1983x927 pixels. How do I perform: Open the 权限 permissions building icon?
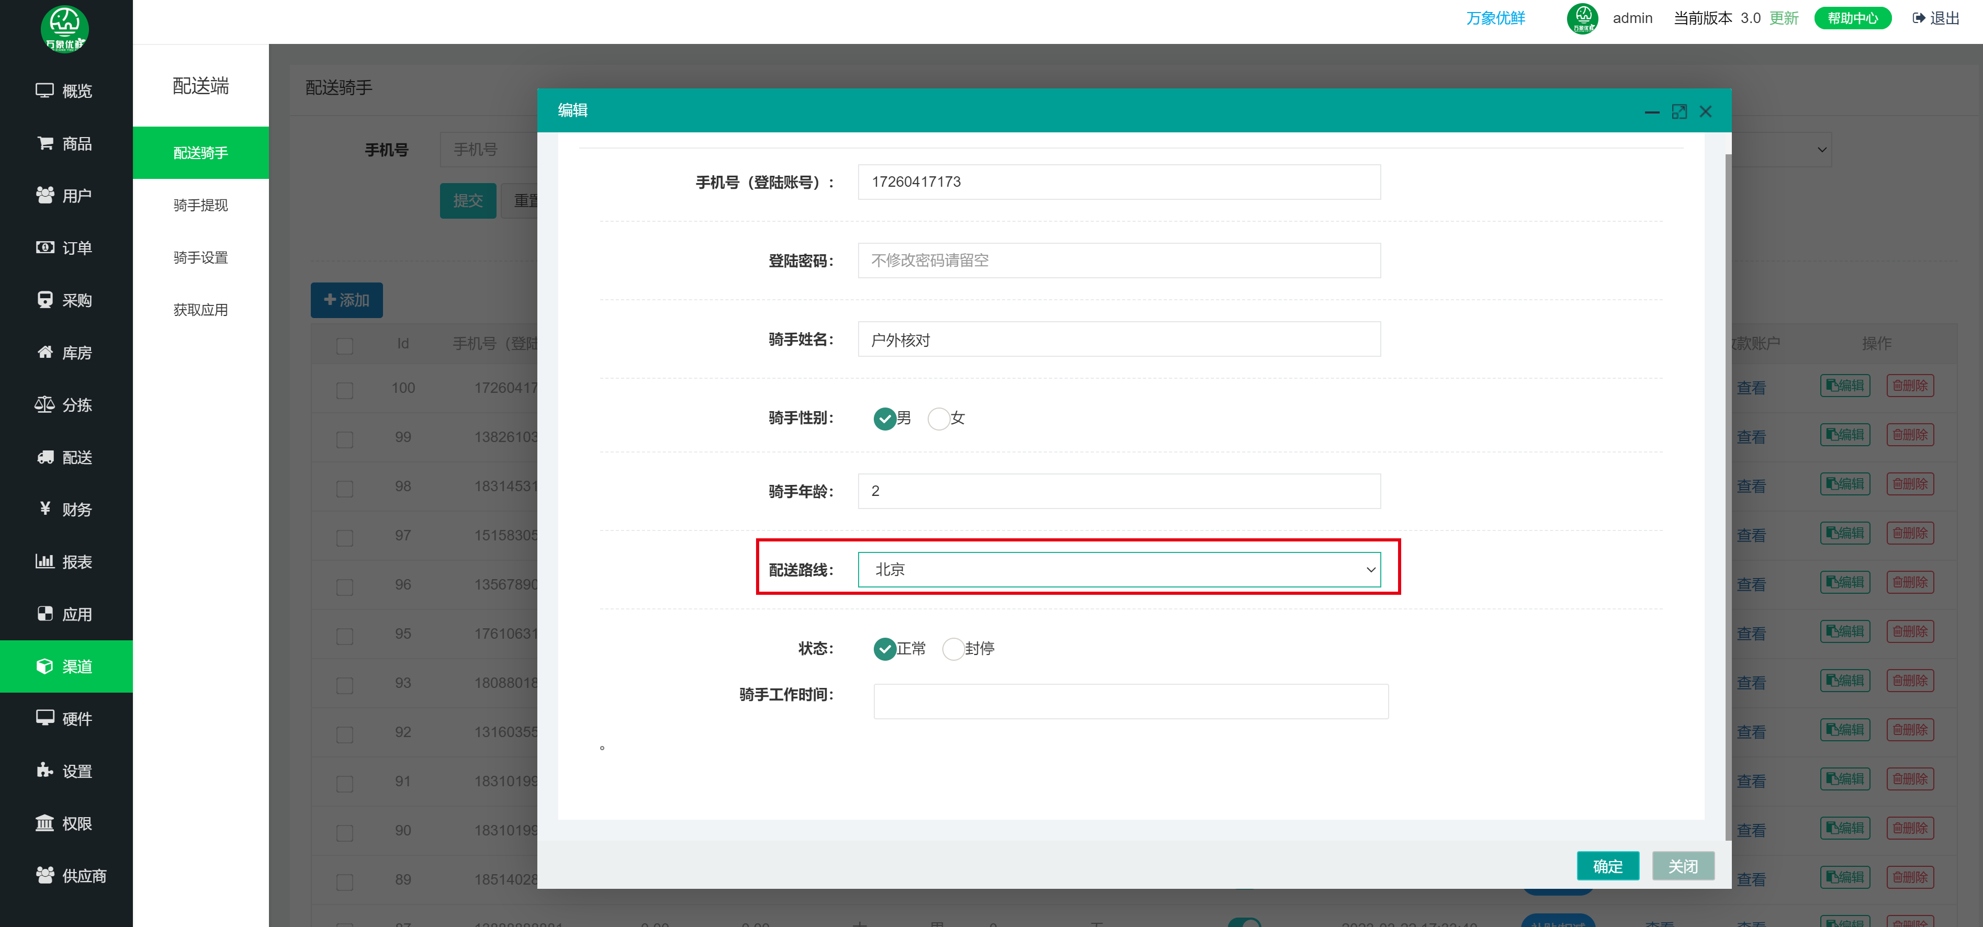(44, 823)
